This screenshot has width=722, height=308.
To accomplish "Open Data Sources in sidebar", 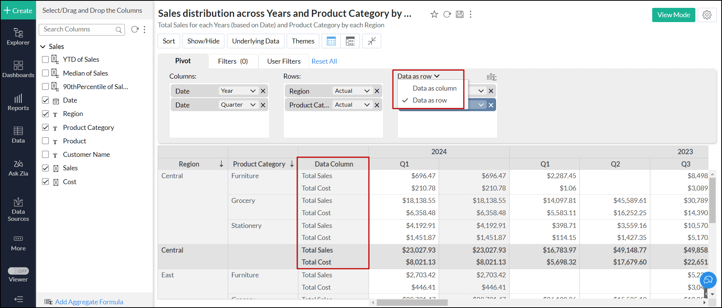I will click(18, 210).
